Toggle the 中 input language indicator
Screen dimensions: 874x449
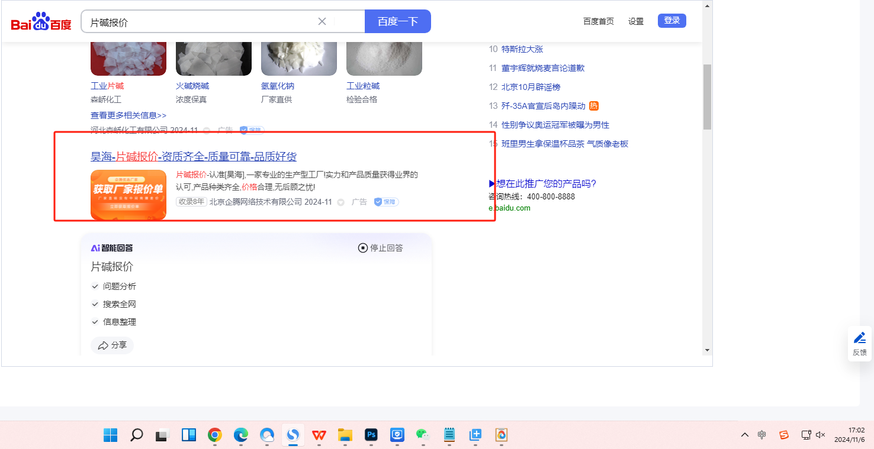click(x=762, y=435)
